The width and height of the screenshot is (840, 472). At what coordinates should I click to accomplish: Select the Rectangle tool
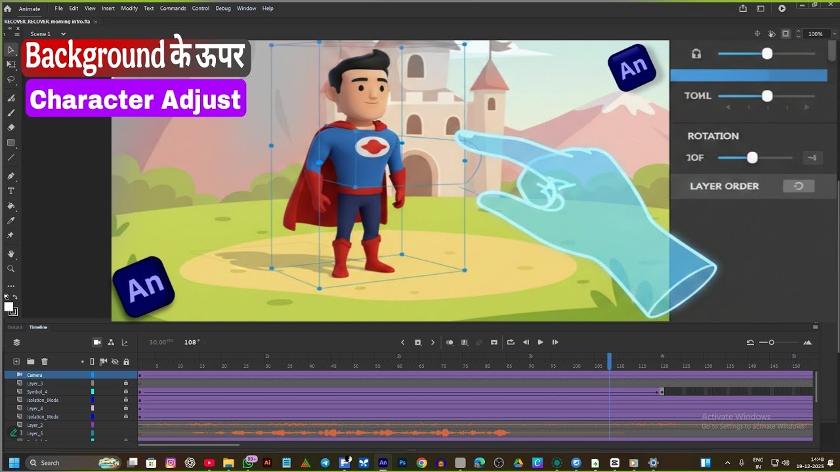click(10, 142)
